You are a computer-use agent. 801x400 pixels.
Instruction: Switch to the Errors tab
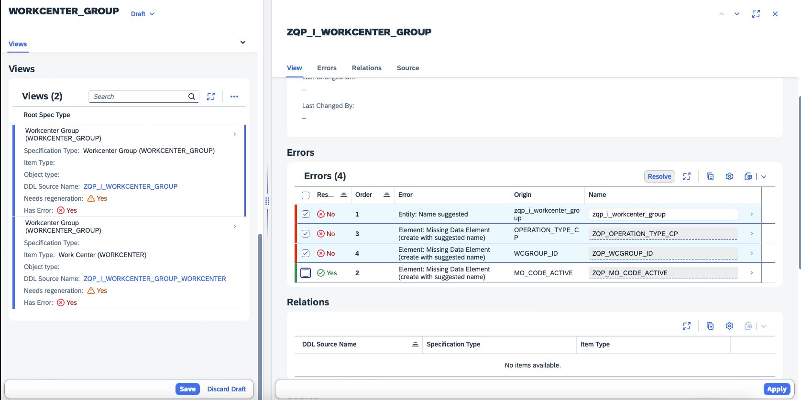click(x=327, y=68)
